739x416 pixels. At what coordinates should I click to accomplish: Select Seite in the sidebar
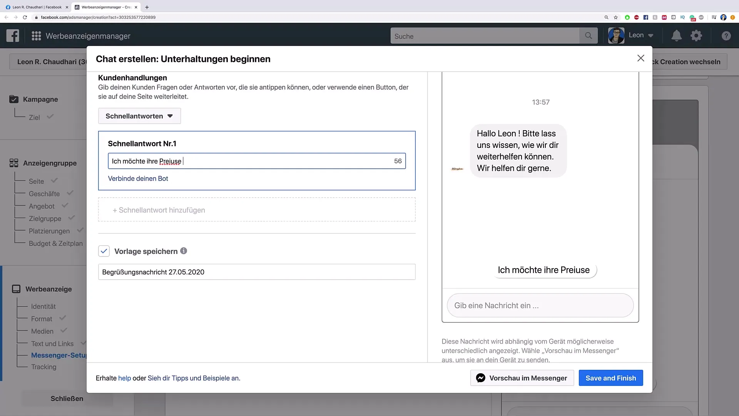[36, 181]
